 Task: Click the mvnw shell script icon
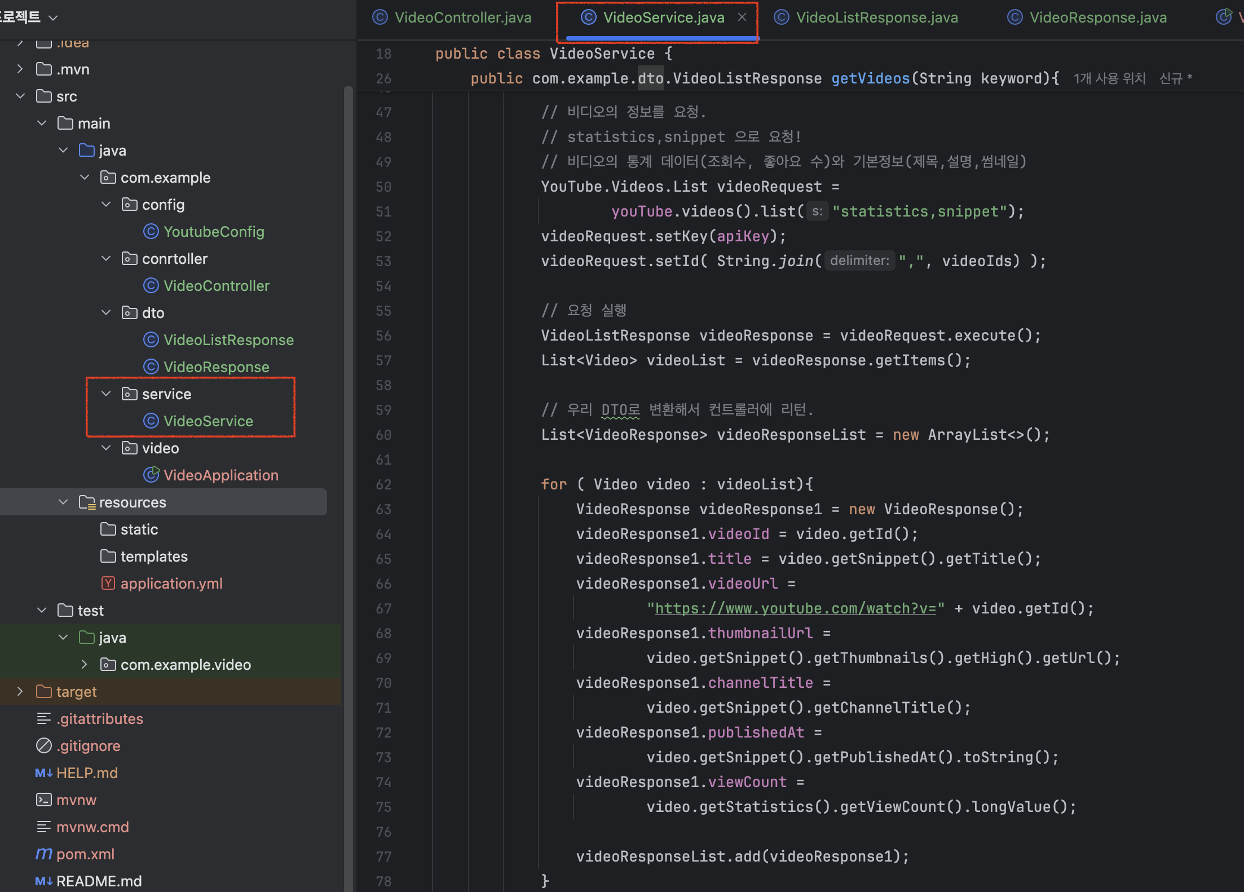click(44, 800)
